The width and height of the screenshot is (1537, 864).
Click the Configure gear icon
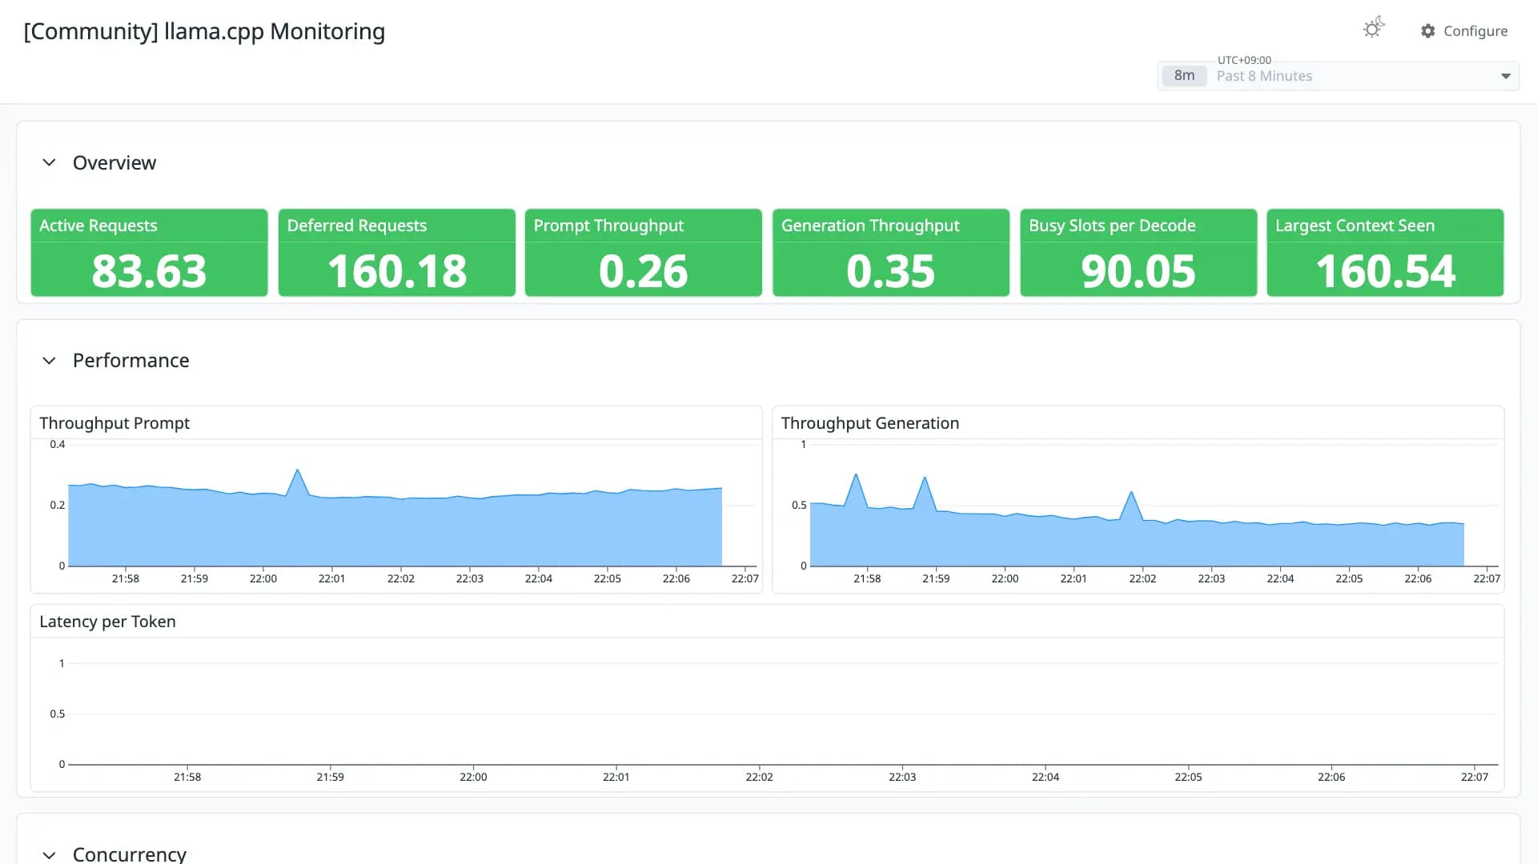tap(1428, 30)
